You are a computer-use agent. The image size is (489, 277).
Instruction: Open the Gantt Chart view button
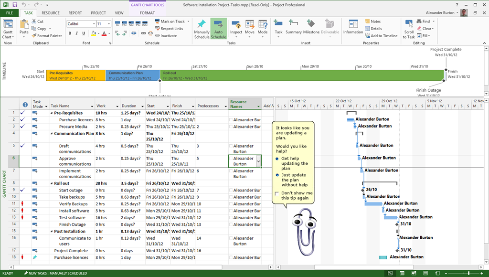pos(8,29)
